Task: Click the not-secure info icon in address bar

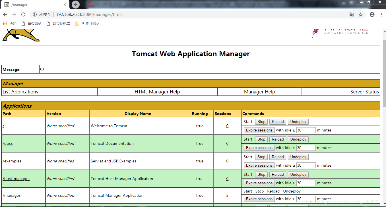Action: pos(35,14)
